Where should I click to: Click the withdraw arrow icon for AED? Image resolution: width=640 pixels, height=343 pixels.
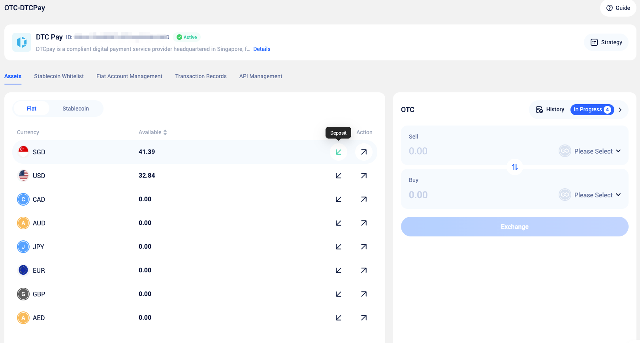(x=363, y=318)
